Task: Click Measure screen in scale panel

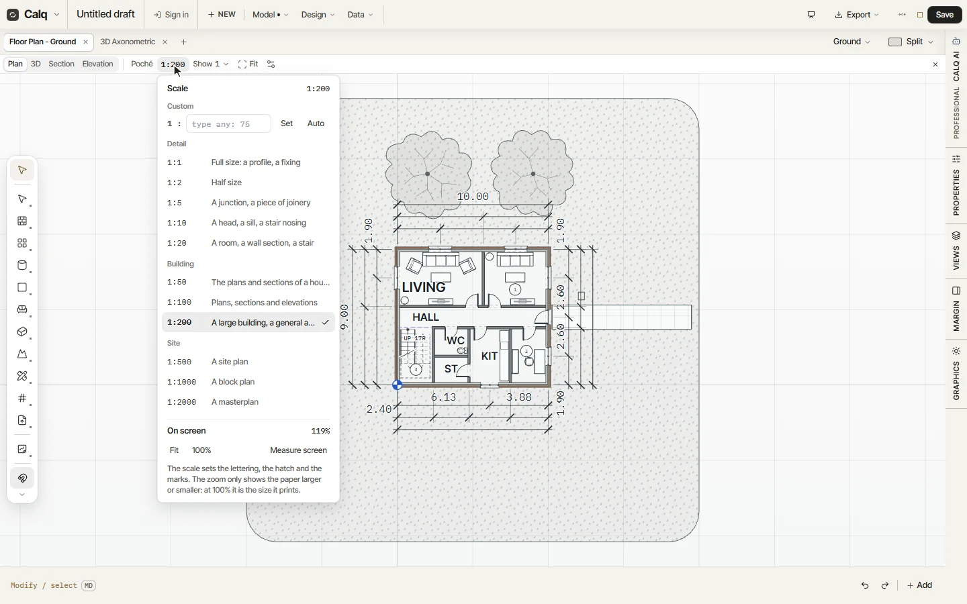Action: point(299,451)
